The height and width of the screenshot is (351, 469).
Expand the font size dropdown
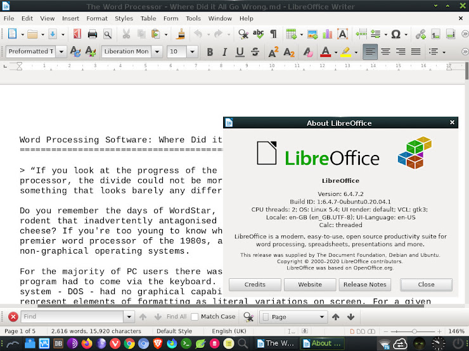pyautogui.click(x=192, y=52)
